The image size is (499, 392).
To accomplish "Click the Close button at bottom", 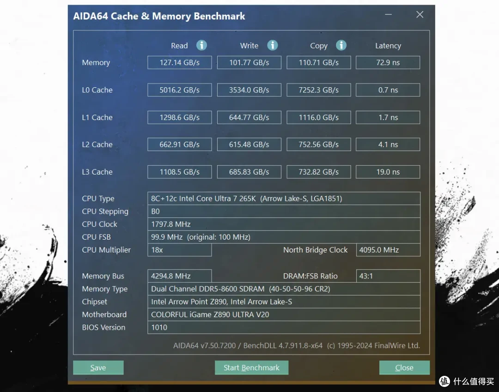I will pos(404,368).
